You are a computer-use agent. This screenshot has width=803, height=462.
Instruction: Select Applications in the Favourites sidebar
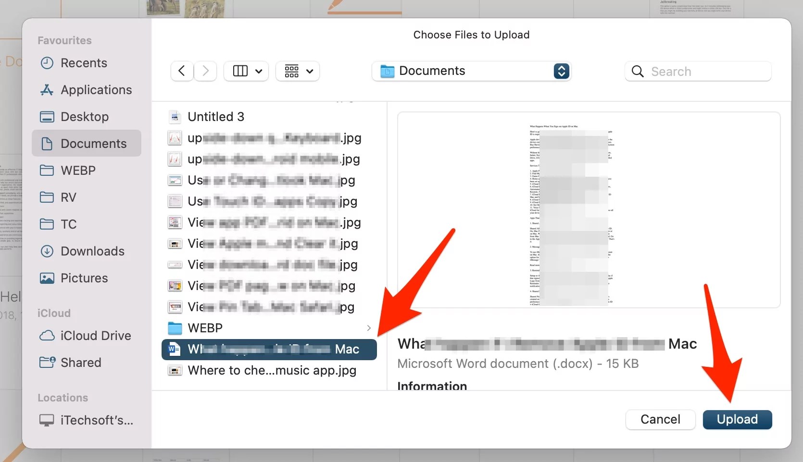point(96,90)
